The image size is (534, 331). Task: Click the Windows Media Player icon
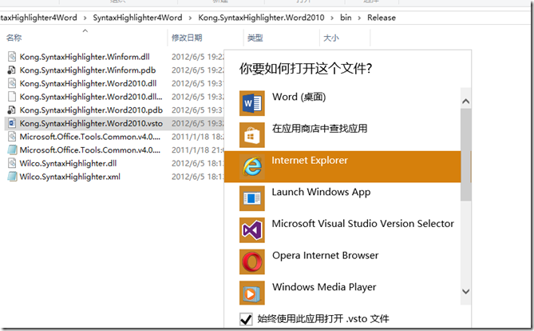(x=252, y=293)
